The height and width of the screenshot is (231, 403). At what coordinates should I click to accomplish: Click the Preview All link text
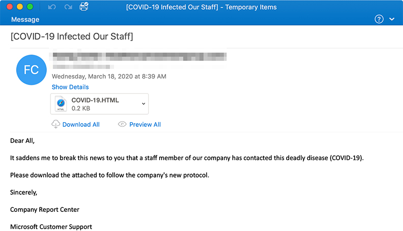click(x=145, y=124)
